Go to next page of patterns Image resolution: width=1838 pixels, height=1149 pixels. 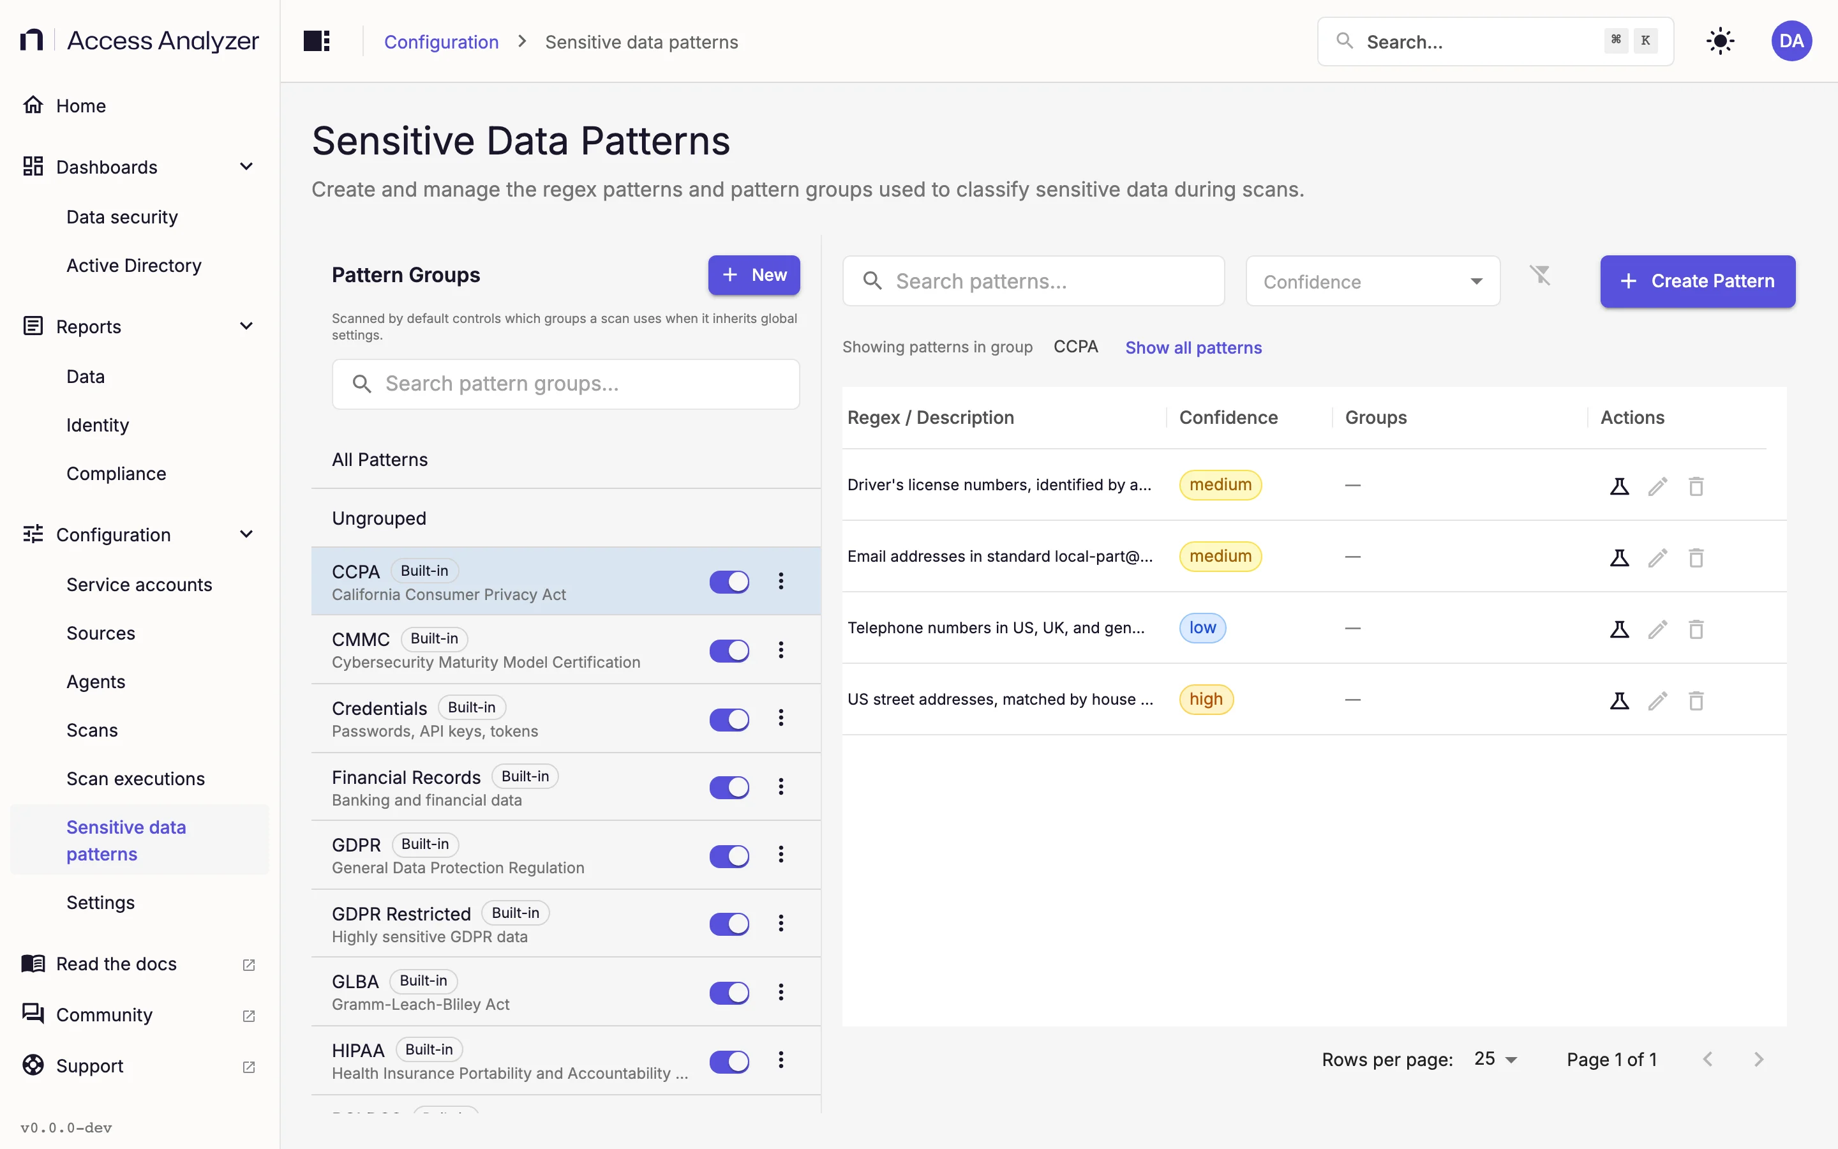pos(1758,1060)
